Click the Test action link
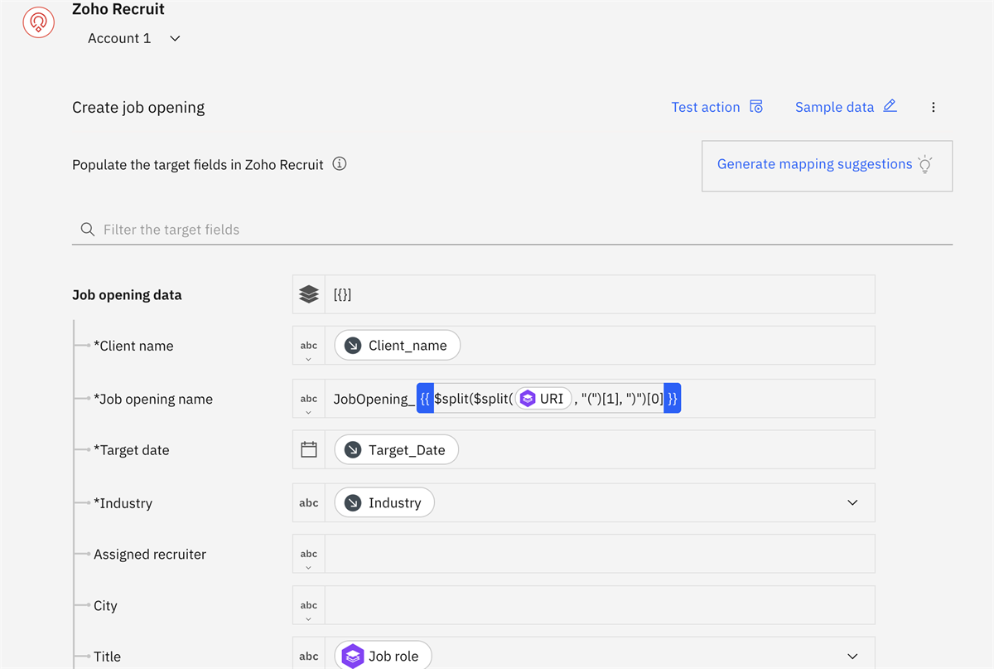The image size is (994, 669). (x=706, y=107)
